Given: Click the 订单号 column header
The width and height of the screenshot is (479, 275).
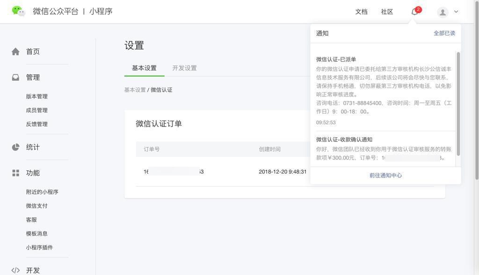Looking at the screenshot, I should pos(152,149).
